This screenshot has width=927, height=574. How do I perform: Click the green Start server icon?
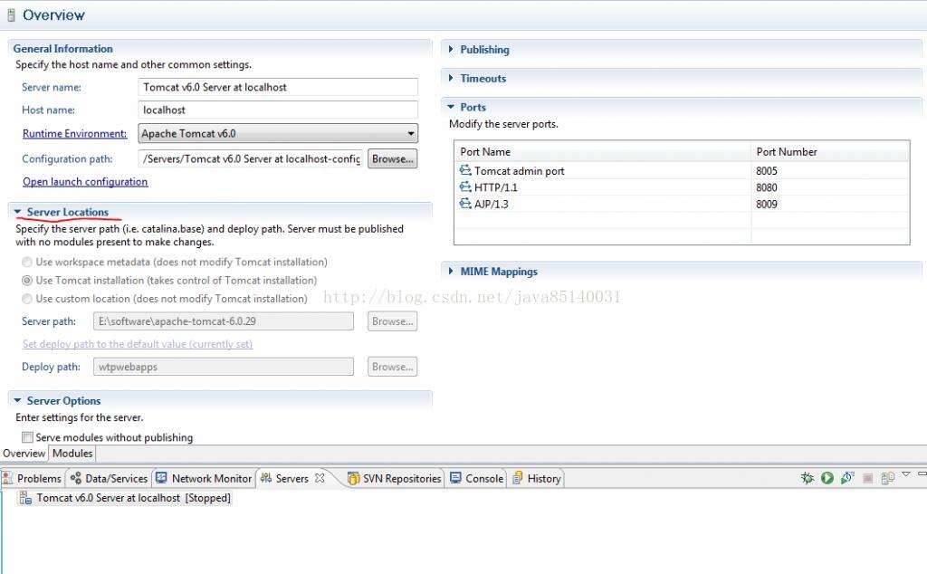[x=827, y=478]
